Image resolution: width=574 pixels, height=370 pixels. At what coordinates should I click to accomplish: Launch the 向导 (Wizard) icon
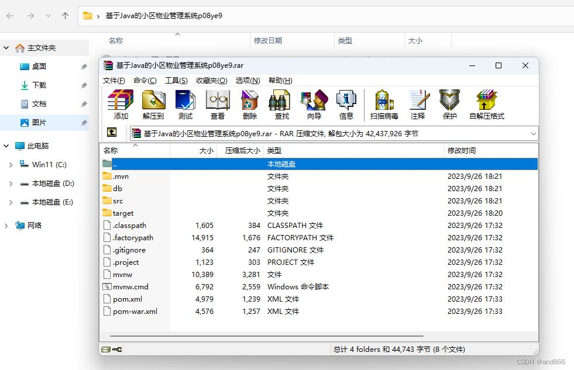click(314, 105)
